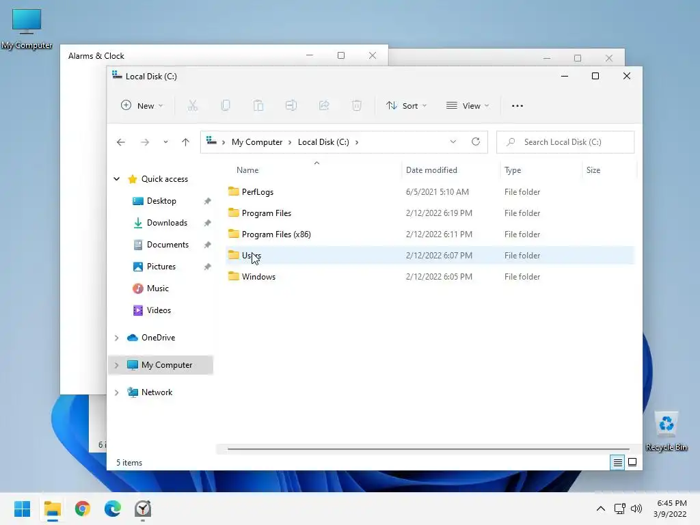Open the network status tray icon
This screenshot has width=700, height=525.
coord(619,509)
